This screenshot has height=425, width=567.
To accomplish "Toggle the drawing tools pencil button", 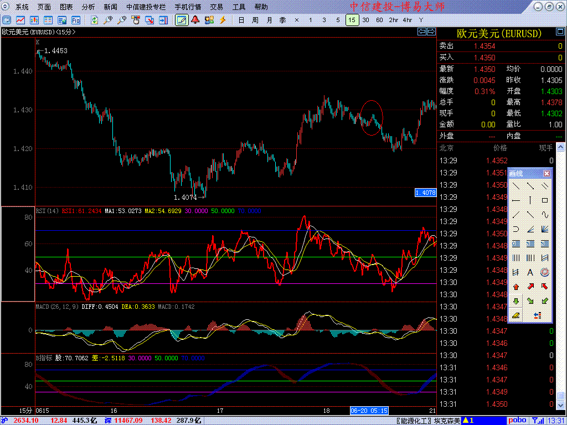I will 182,20.
